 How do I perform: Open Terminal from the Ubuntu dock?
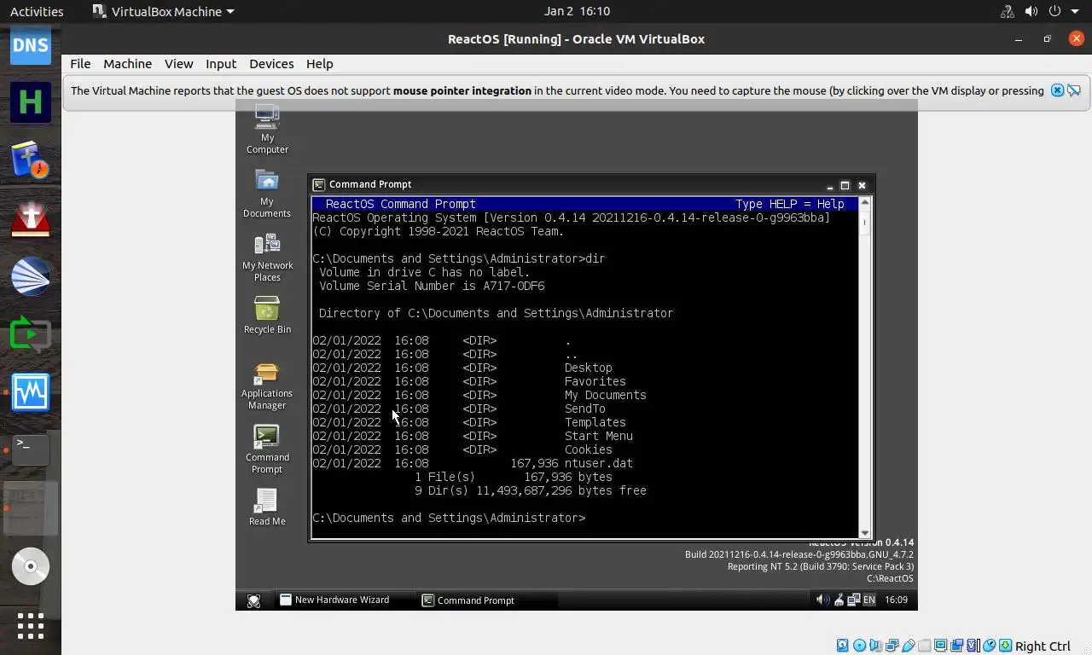coord(31,450)
